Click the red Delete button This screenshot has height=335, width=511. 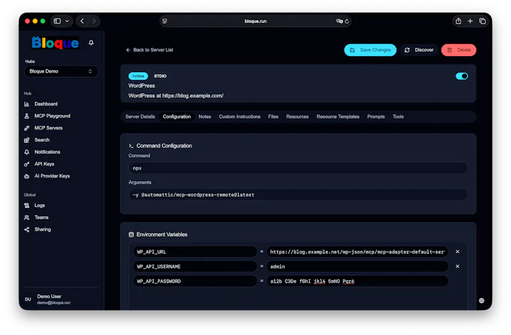tap(459, 50)
